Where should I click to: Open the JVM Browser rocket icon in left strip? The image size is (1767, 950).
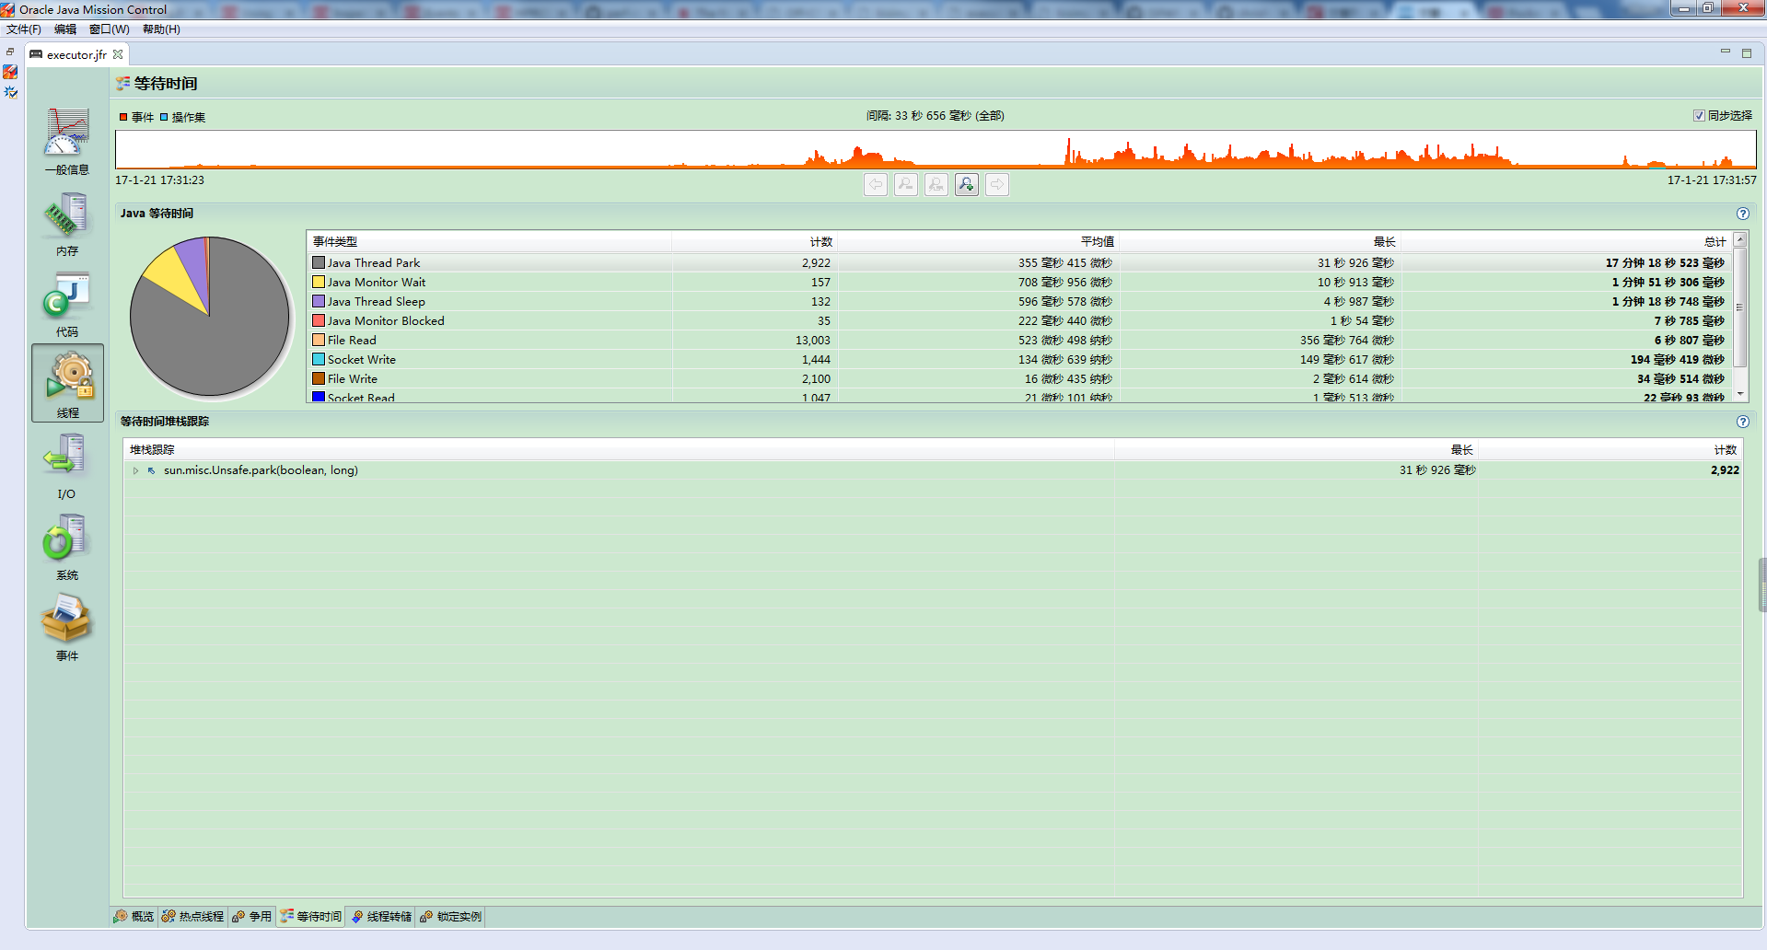click(10, 72)
